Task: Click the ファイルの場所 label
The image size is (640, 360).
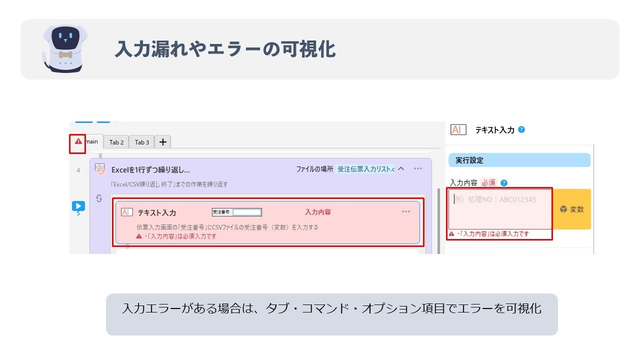Action: tap(314, 169)
